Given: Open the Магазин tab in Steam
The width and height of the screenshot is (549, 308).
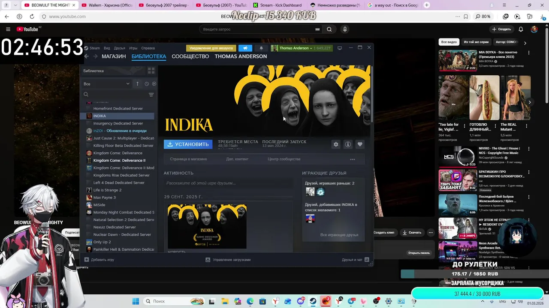Looking at the screenshot, I should click(114, 56).
